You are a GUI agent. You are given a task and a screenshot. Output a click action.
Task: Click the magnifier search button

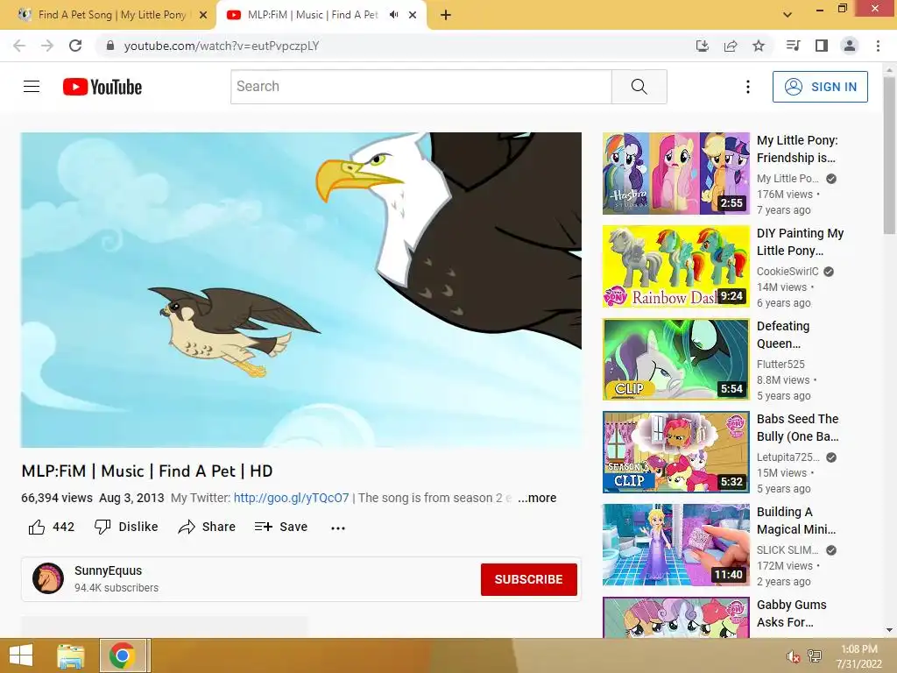coord(639,87)
